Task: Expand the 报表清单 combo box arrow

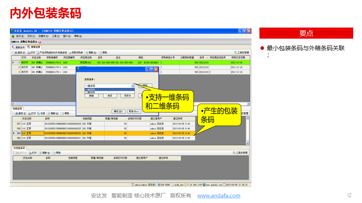Action: coord(133,86)
